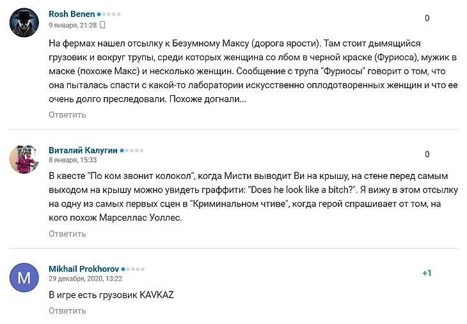
Task: Click the purple M avatar circle
Action: pyautogui.click(x=24, y=277)
